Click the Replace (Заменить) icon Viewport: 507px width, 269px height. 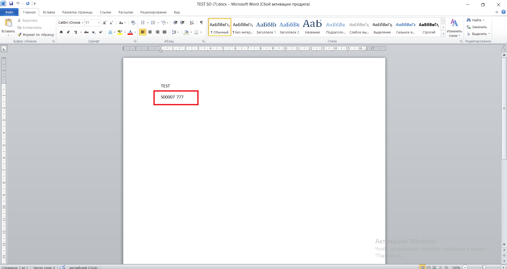tap(469, 27)
